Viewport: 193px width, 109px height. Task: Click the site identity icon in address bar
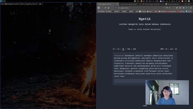pos(119,8)
